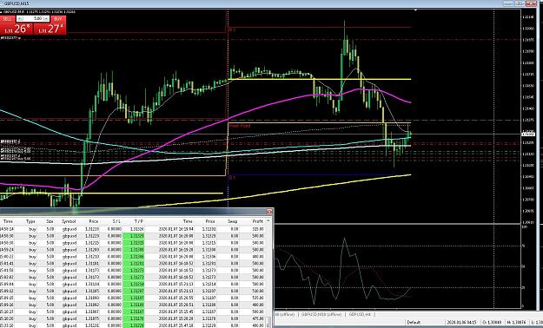
Task: Sort trades by the Swap column
Action: tap(232, 221)
